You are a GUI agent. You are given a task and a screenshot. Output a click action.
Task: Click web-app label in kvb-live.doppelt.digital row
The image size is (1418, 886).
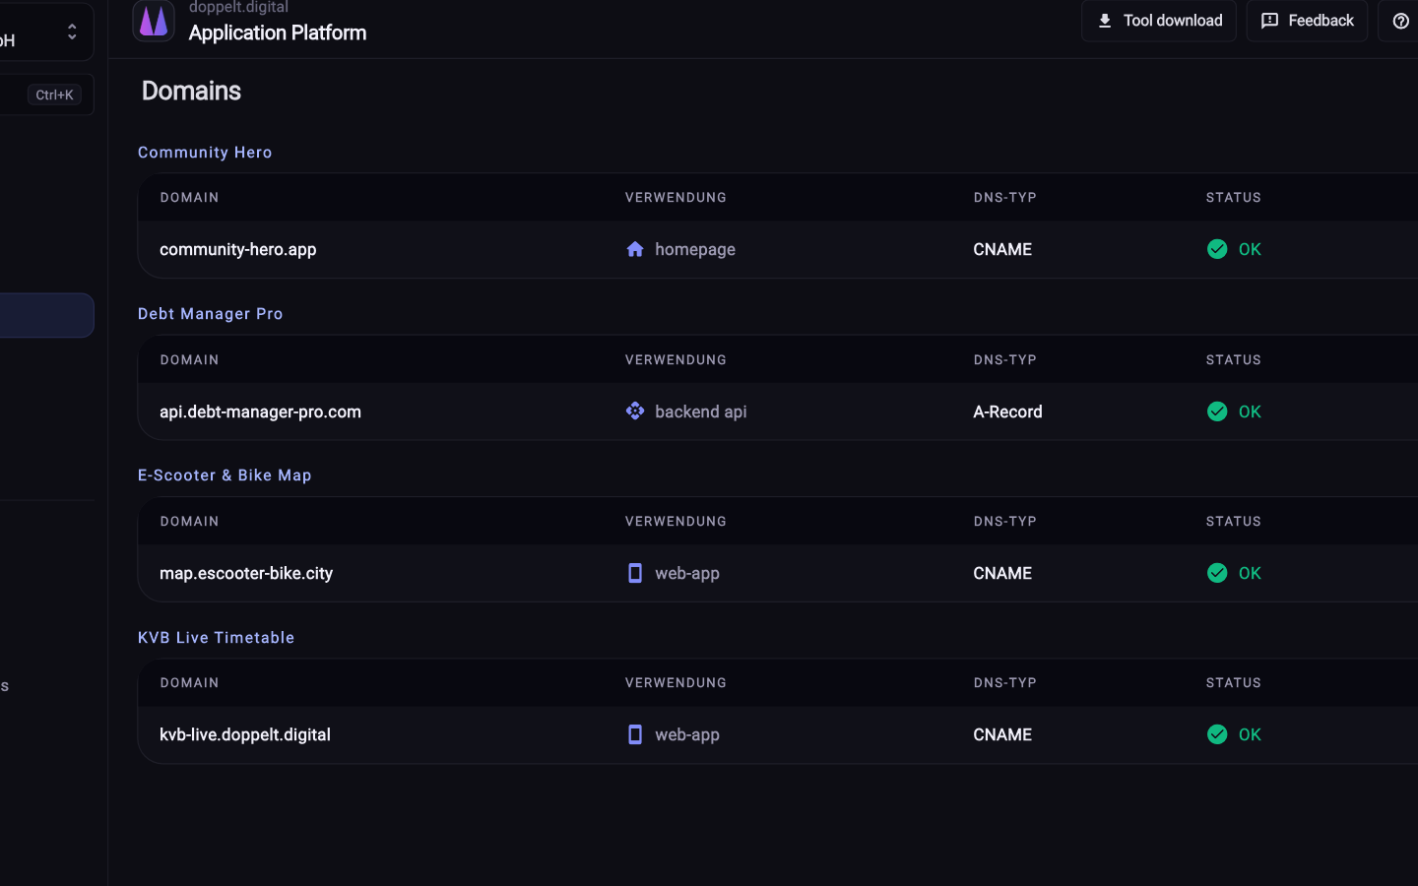coord(687,734)
